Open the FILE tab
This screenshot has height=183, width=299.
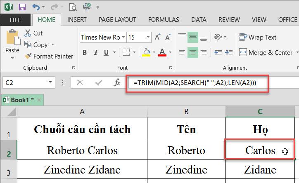[15, 20]
